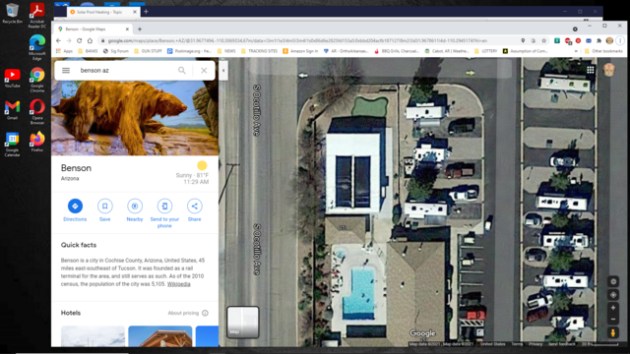Zoom in on the satellite map
The width and height of the screenshot is (630, 354).
[613, 308]
